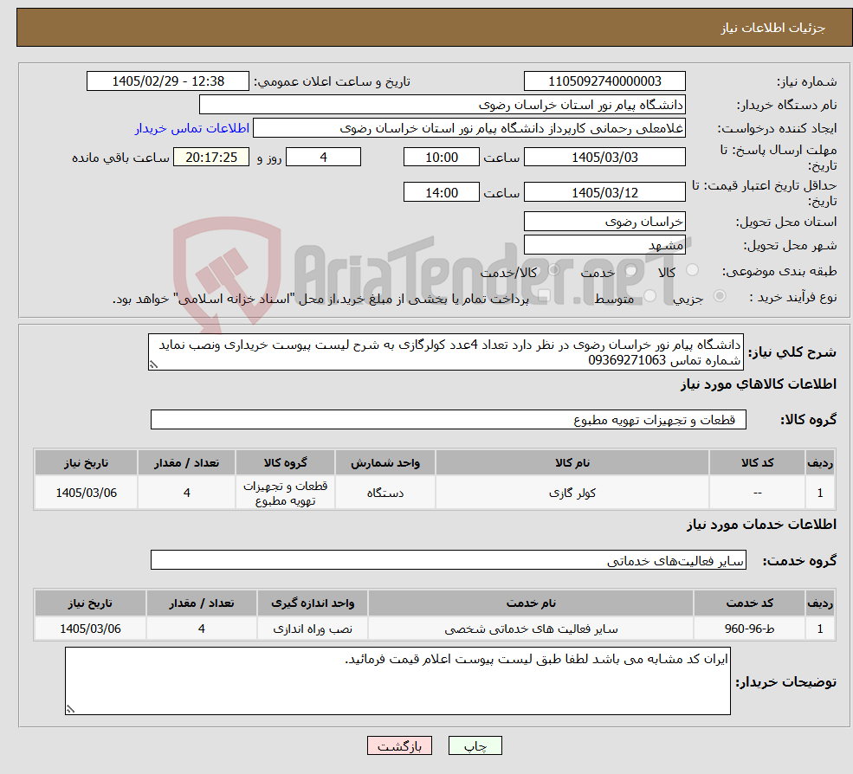Click the validity time field 14:00
853x774 pixels.
(441, 192)
